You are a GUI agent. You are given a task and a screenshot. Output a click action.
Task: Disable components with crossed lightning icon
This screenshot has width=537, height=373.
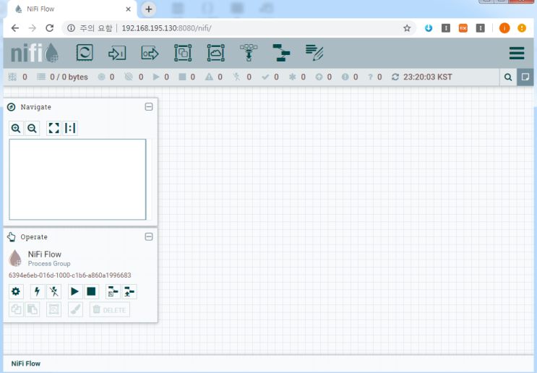[x=53, y=291]
